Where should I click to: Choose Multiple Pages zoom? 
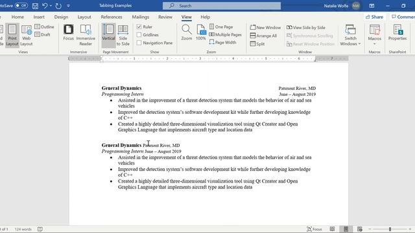click(225, 34)
